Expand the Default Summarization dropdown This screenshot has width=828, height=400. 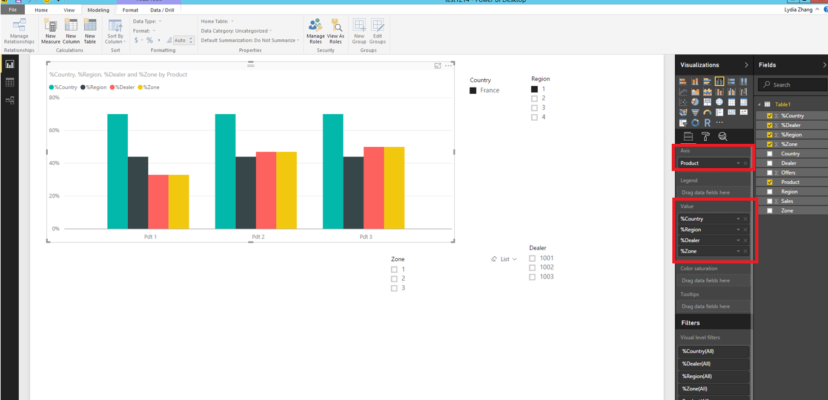pyautogui.click(x=250, y=40)
